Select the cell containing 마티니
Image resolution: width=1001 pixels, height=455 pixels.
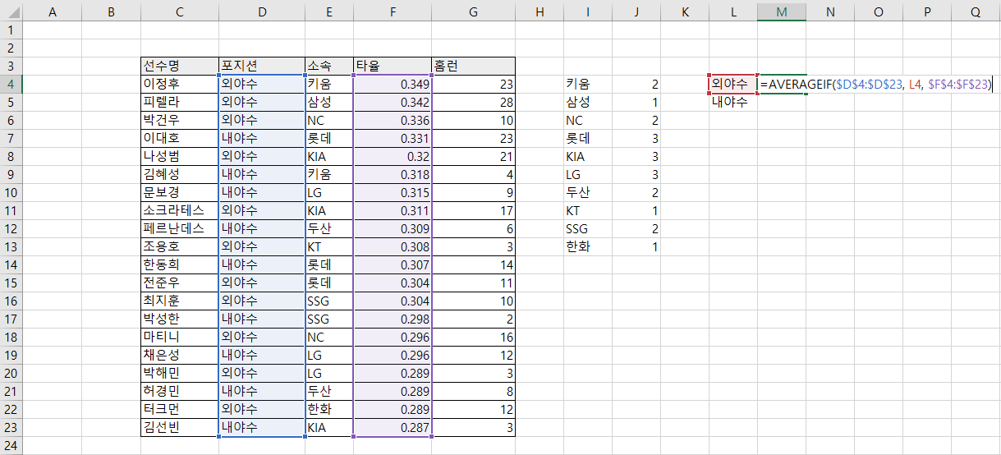179,337
